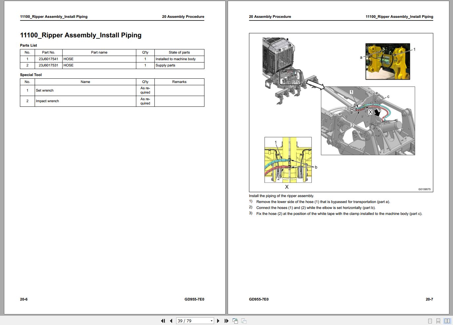Image resolution: width=453 pixels, height=325 pixels.
Task: Click the main heading 11100_Ripper Assembly_Install Piping
Action: click(81, 35)
